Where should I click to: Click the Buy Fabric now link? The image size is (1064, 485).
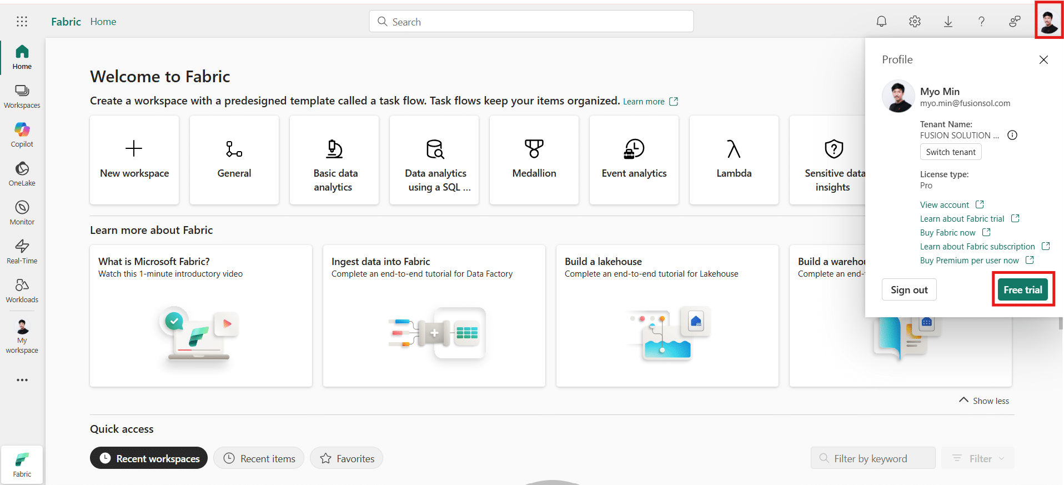[955, 232]
